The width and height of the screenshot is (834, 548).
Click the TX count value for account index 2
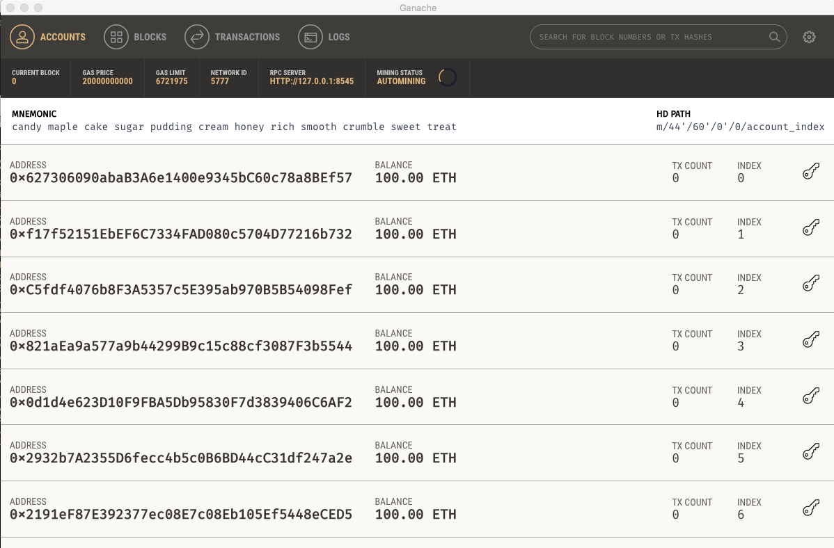(x=675, y=290)
